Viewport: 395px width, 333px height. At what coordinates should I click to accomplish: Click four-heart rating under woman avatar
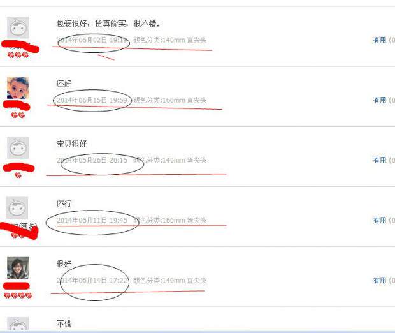(18, 295)
